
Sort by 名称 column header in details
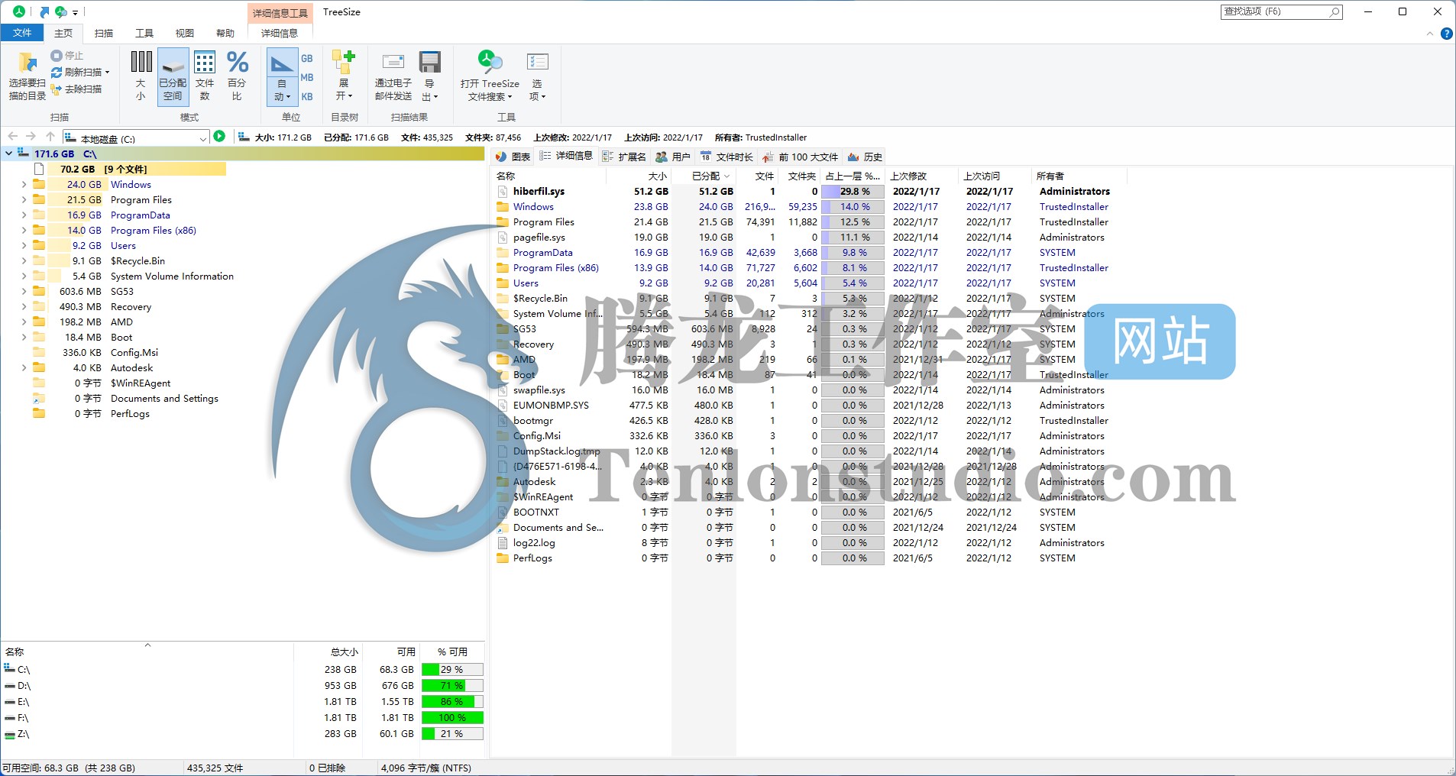click(549, 176)
